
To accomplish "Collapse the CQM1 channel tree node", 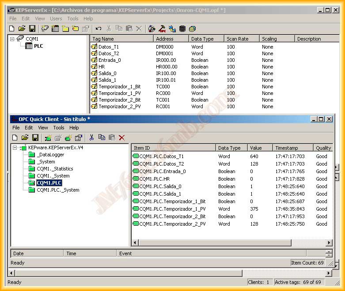I will pos(12,39).
